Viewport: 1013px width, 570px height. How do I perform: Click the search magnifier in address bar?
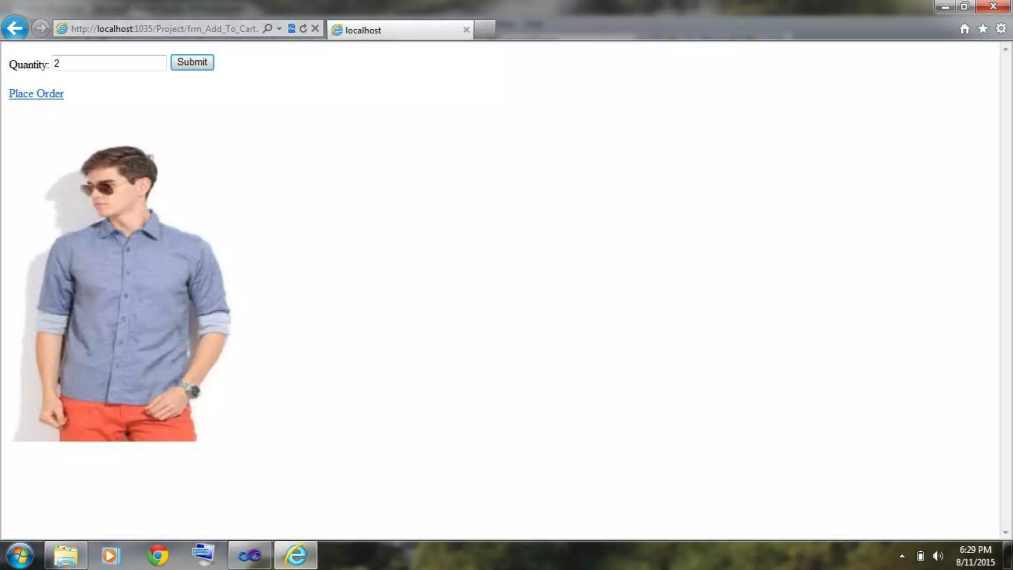[x=268, y=29]
